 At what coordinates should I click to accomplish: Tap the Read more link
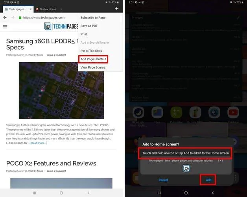pos(39,143)
